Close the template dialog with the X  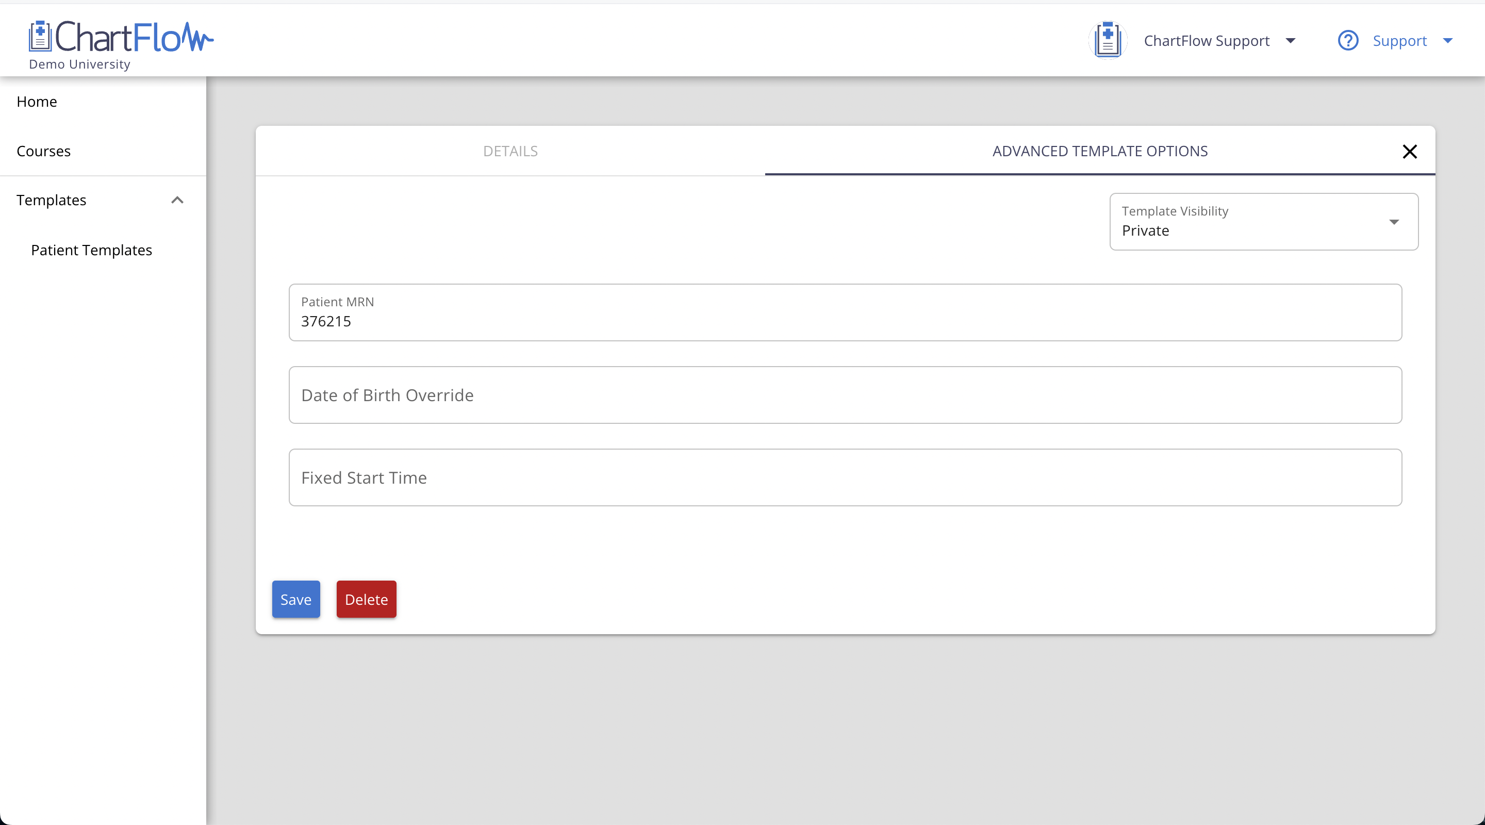pos(1410,151)
